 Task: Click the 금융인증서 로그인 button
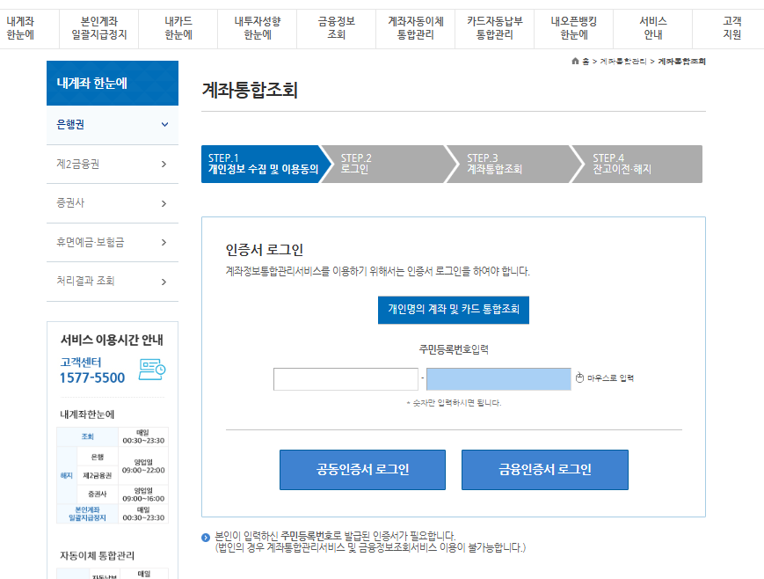544,470
